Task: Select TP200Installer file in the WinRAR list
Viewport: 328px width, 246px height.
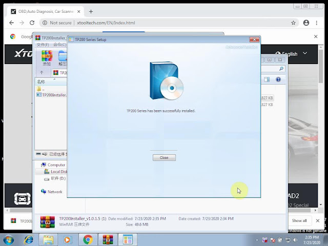Action: pos(51,95)
